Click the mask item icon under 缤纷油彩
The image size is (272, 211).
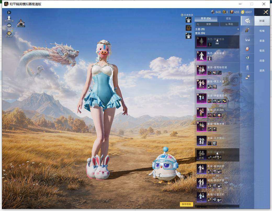[x=219, y=115]
